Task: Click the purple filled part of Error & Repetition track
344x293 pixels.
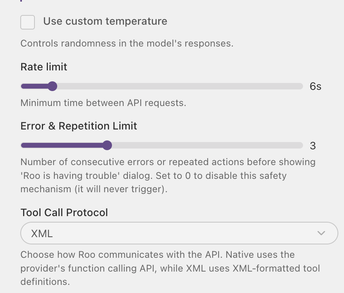Action: pyautogui.click(x=62, y=145)
